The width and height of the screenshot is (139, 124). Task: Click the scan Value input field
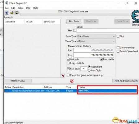pyautogui.click(x=108, y=31)
